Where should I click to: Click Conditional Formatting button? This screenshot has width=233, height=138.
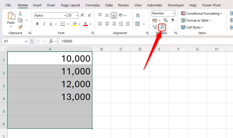(x=202, y=13)
